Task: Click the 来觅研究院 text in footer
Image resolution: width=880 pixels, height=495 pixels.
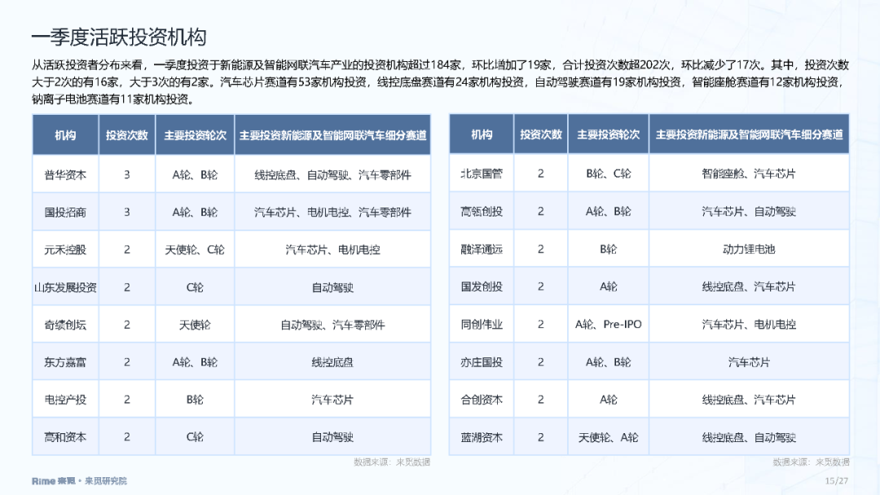Action: pyautogui.click(x=107, y=481)
